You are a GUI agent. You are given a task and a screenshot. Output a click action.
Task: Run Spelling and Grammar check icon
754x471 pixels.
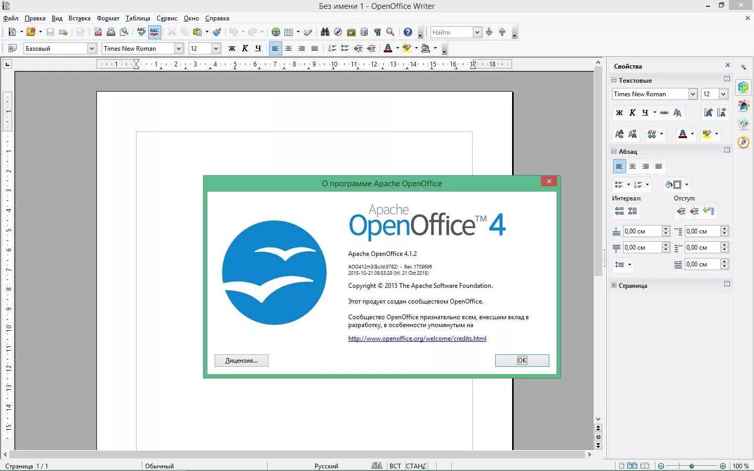pos(141,32)
